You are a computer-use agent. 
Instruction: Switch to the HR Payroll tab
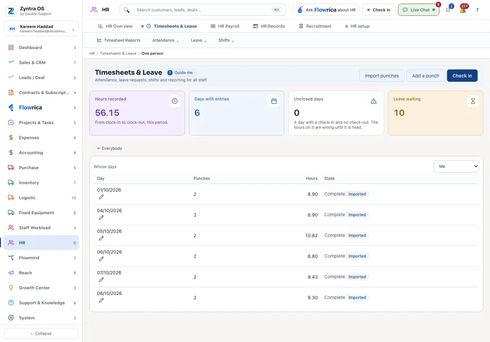click(225, 26)
